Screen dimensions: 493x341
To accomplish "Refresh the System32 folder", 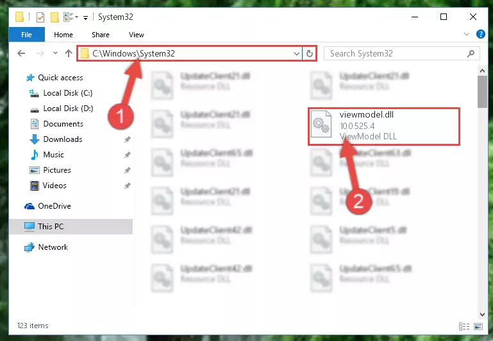I will click(x=310, y=53).
